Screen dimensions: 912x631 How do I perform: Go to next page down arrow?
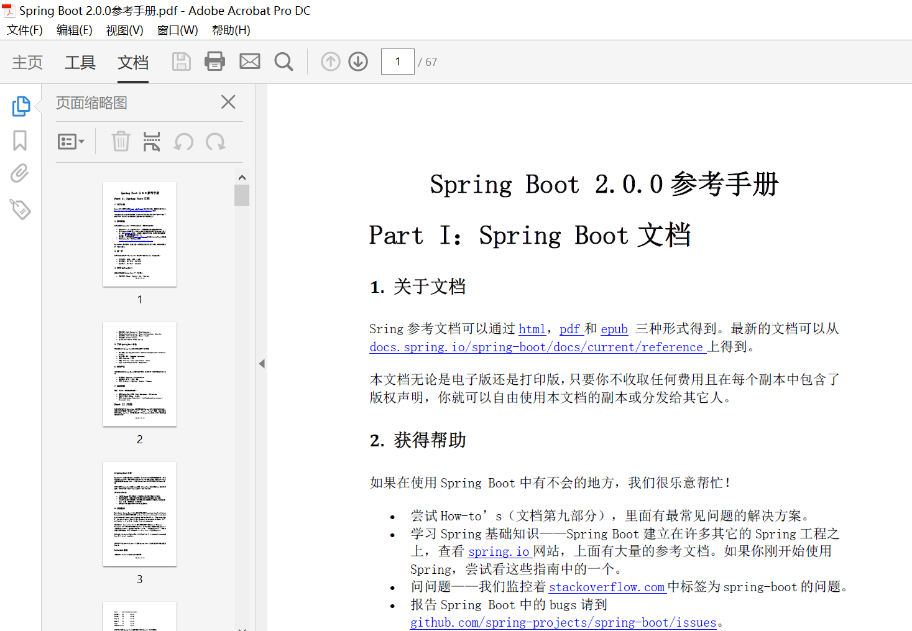(358, 62)
